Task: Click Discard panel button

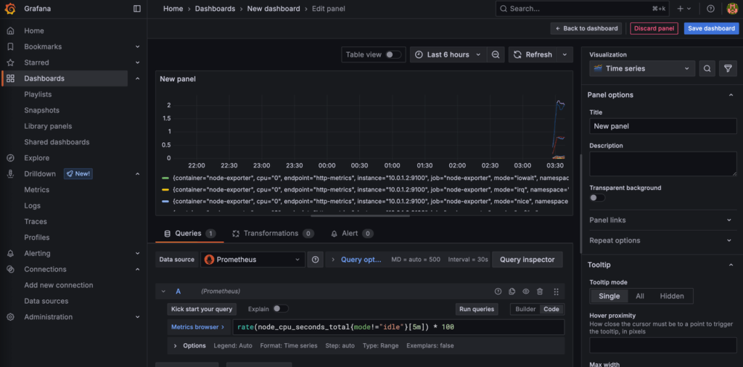Action: point(654,28)
